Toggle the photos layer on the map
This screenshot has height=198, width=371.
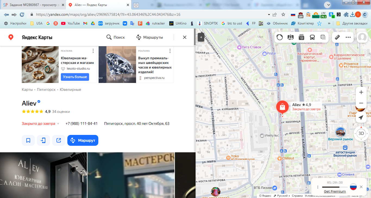[301, 37]
